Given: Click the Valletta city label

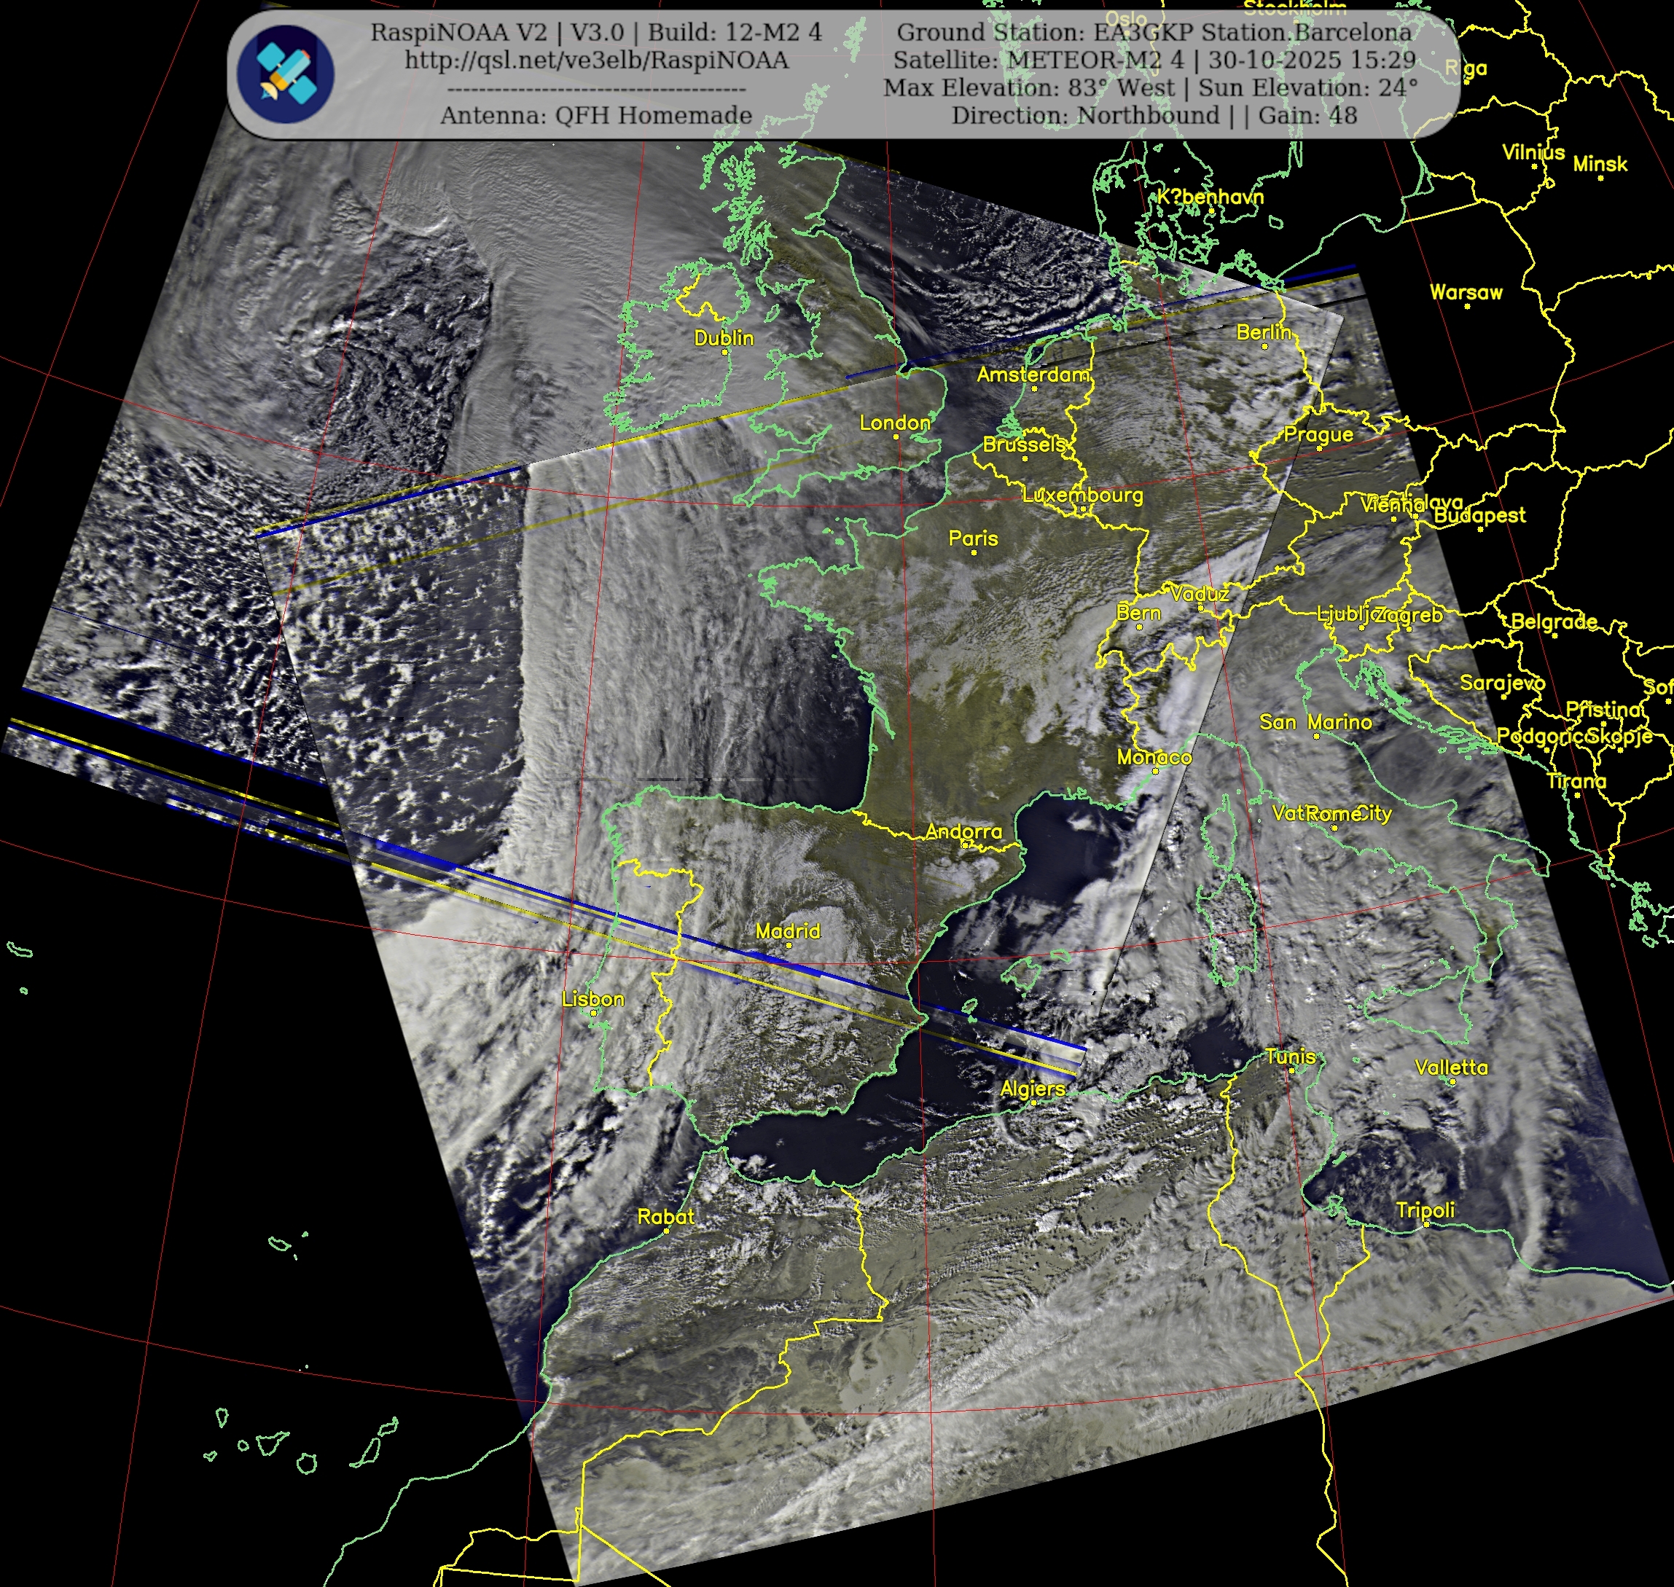Looking at the screenshot, I should (1451, 1067).
